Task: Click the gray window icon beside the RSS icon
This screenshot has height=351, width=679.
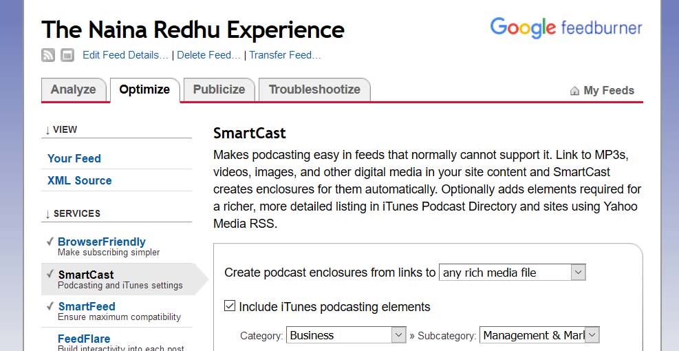Action: click(x=67, y=55)
